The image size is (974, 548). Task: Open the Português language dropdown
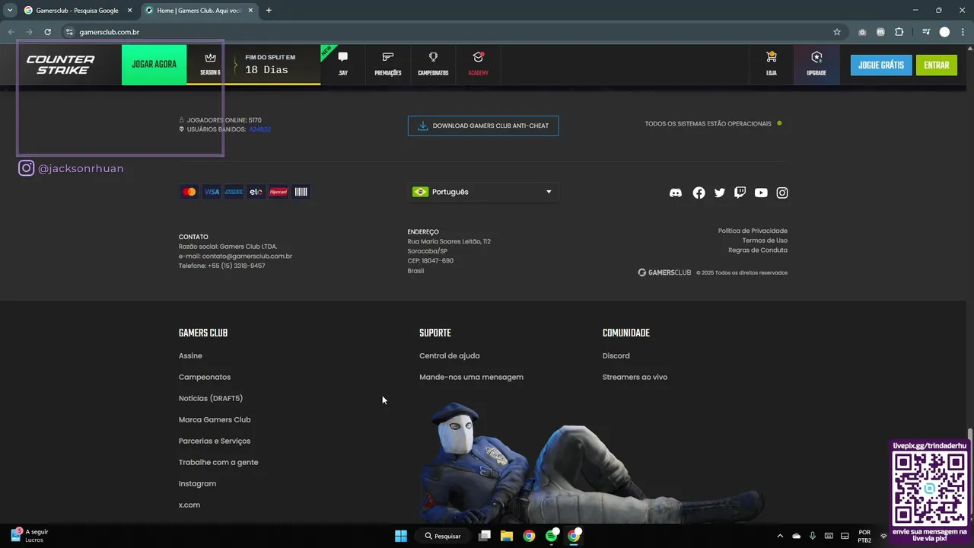pos(483,192)
